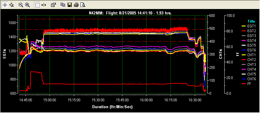Click the horizontal fit arrows icon
Image resolution: width=260 pixels, height=113 pixels.
tap(44, 5)
